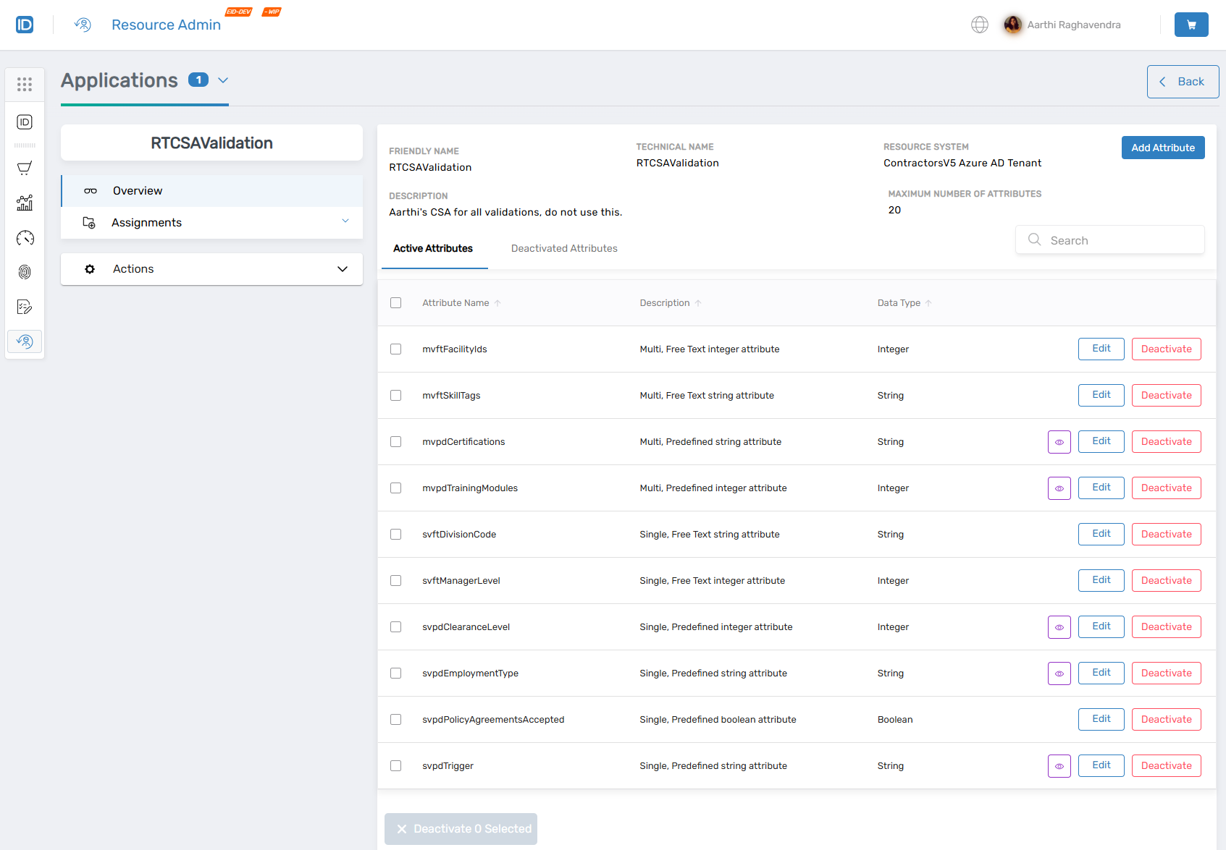Check the select-all attributes header checkbox

[x=395, y=302]
